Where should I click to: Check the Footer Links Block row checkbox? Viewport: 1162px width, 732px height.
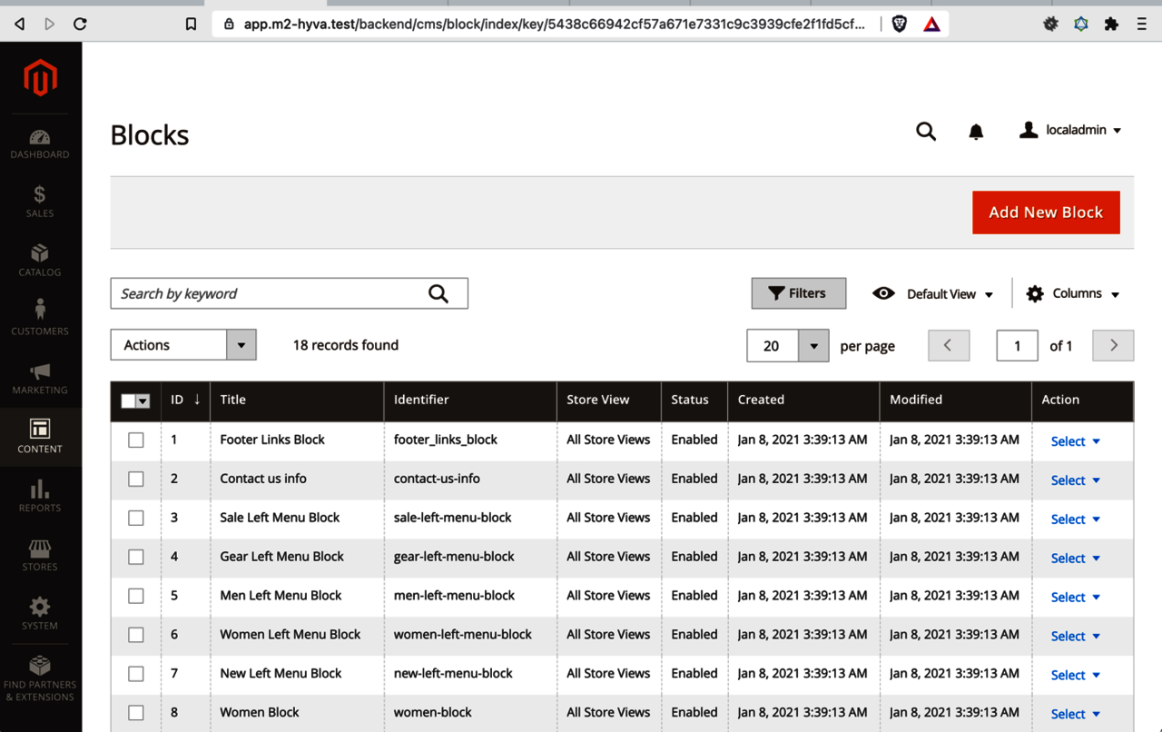pyautogui.click(x=136, y=440)
